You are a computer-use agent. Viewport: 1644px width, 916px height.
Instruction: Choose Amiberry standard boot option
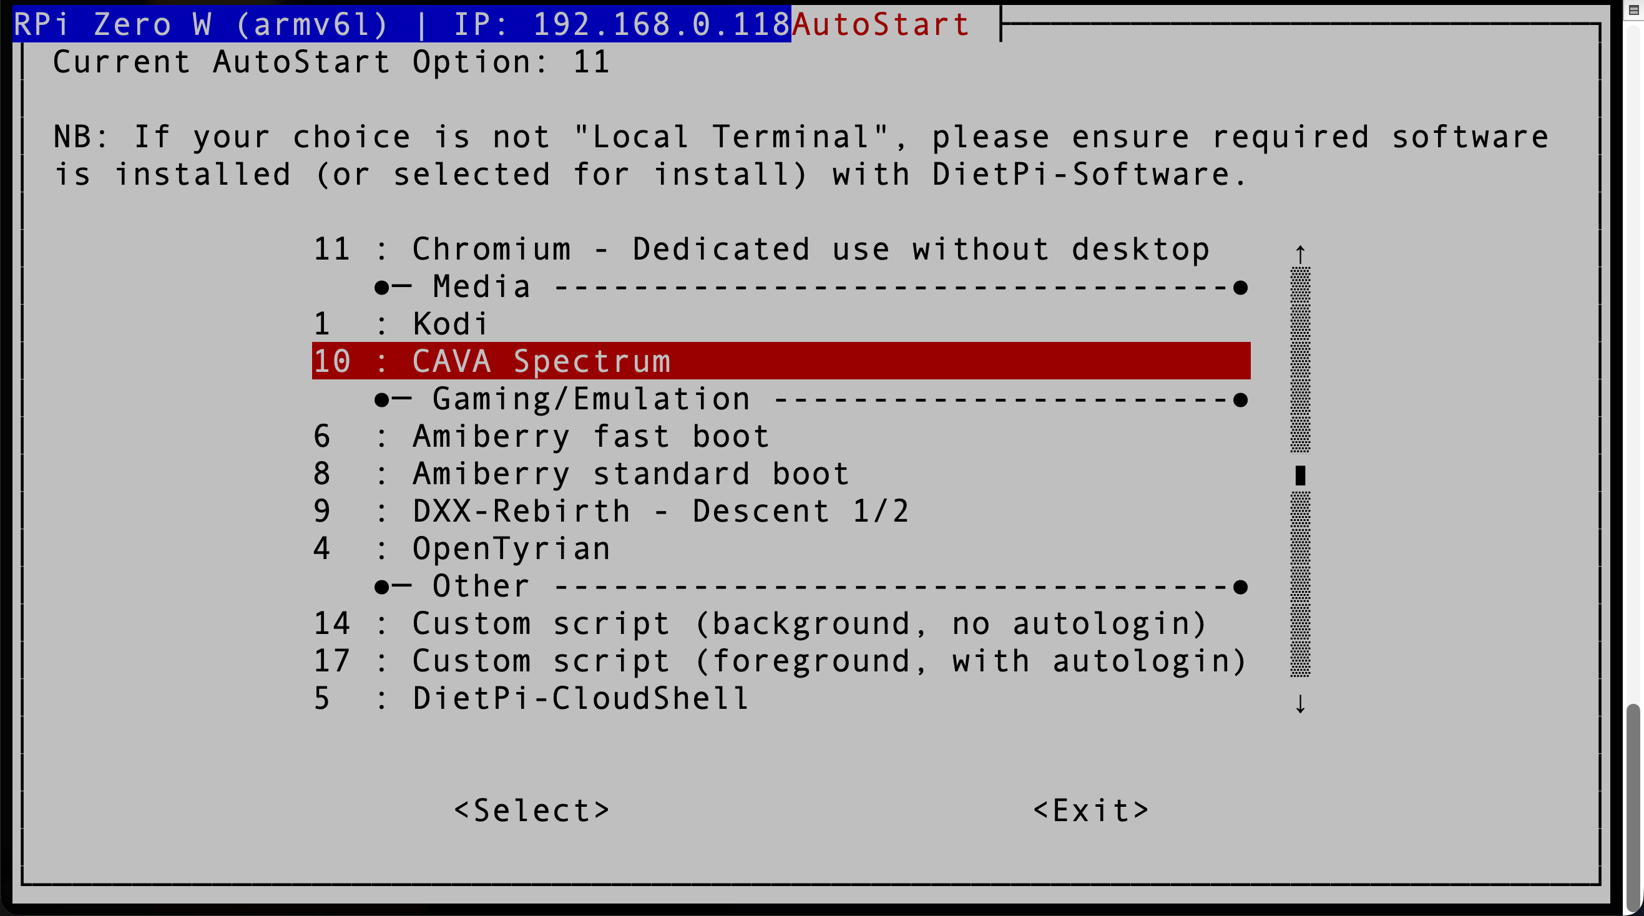781,474
